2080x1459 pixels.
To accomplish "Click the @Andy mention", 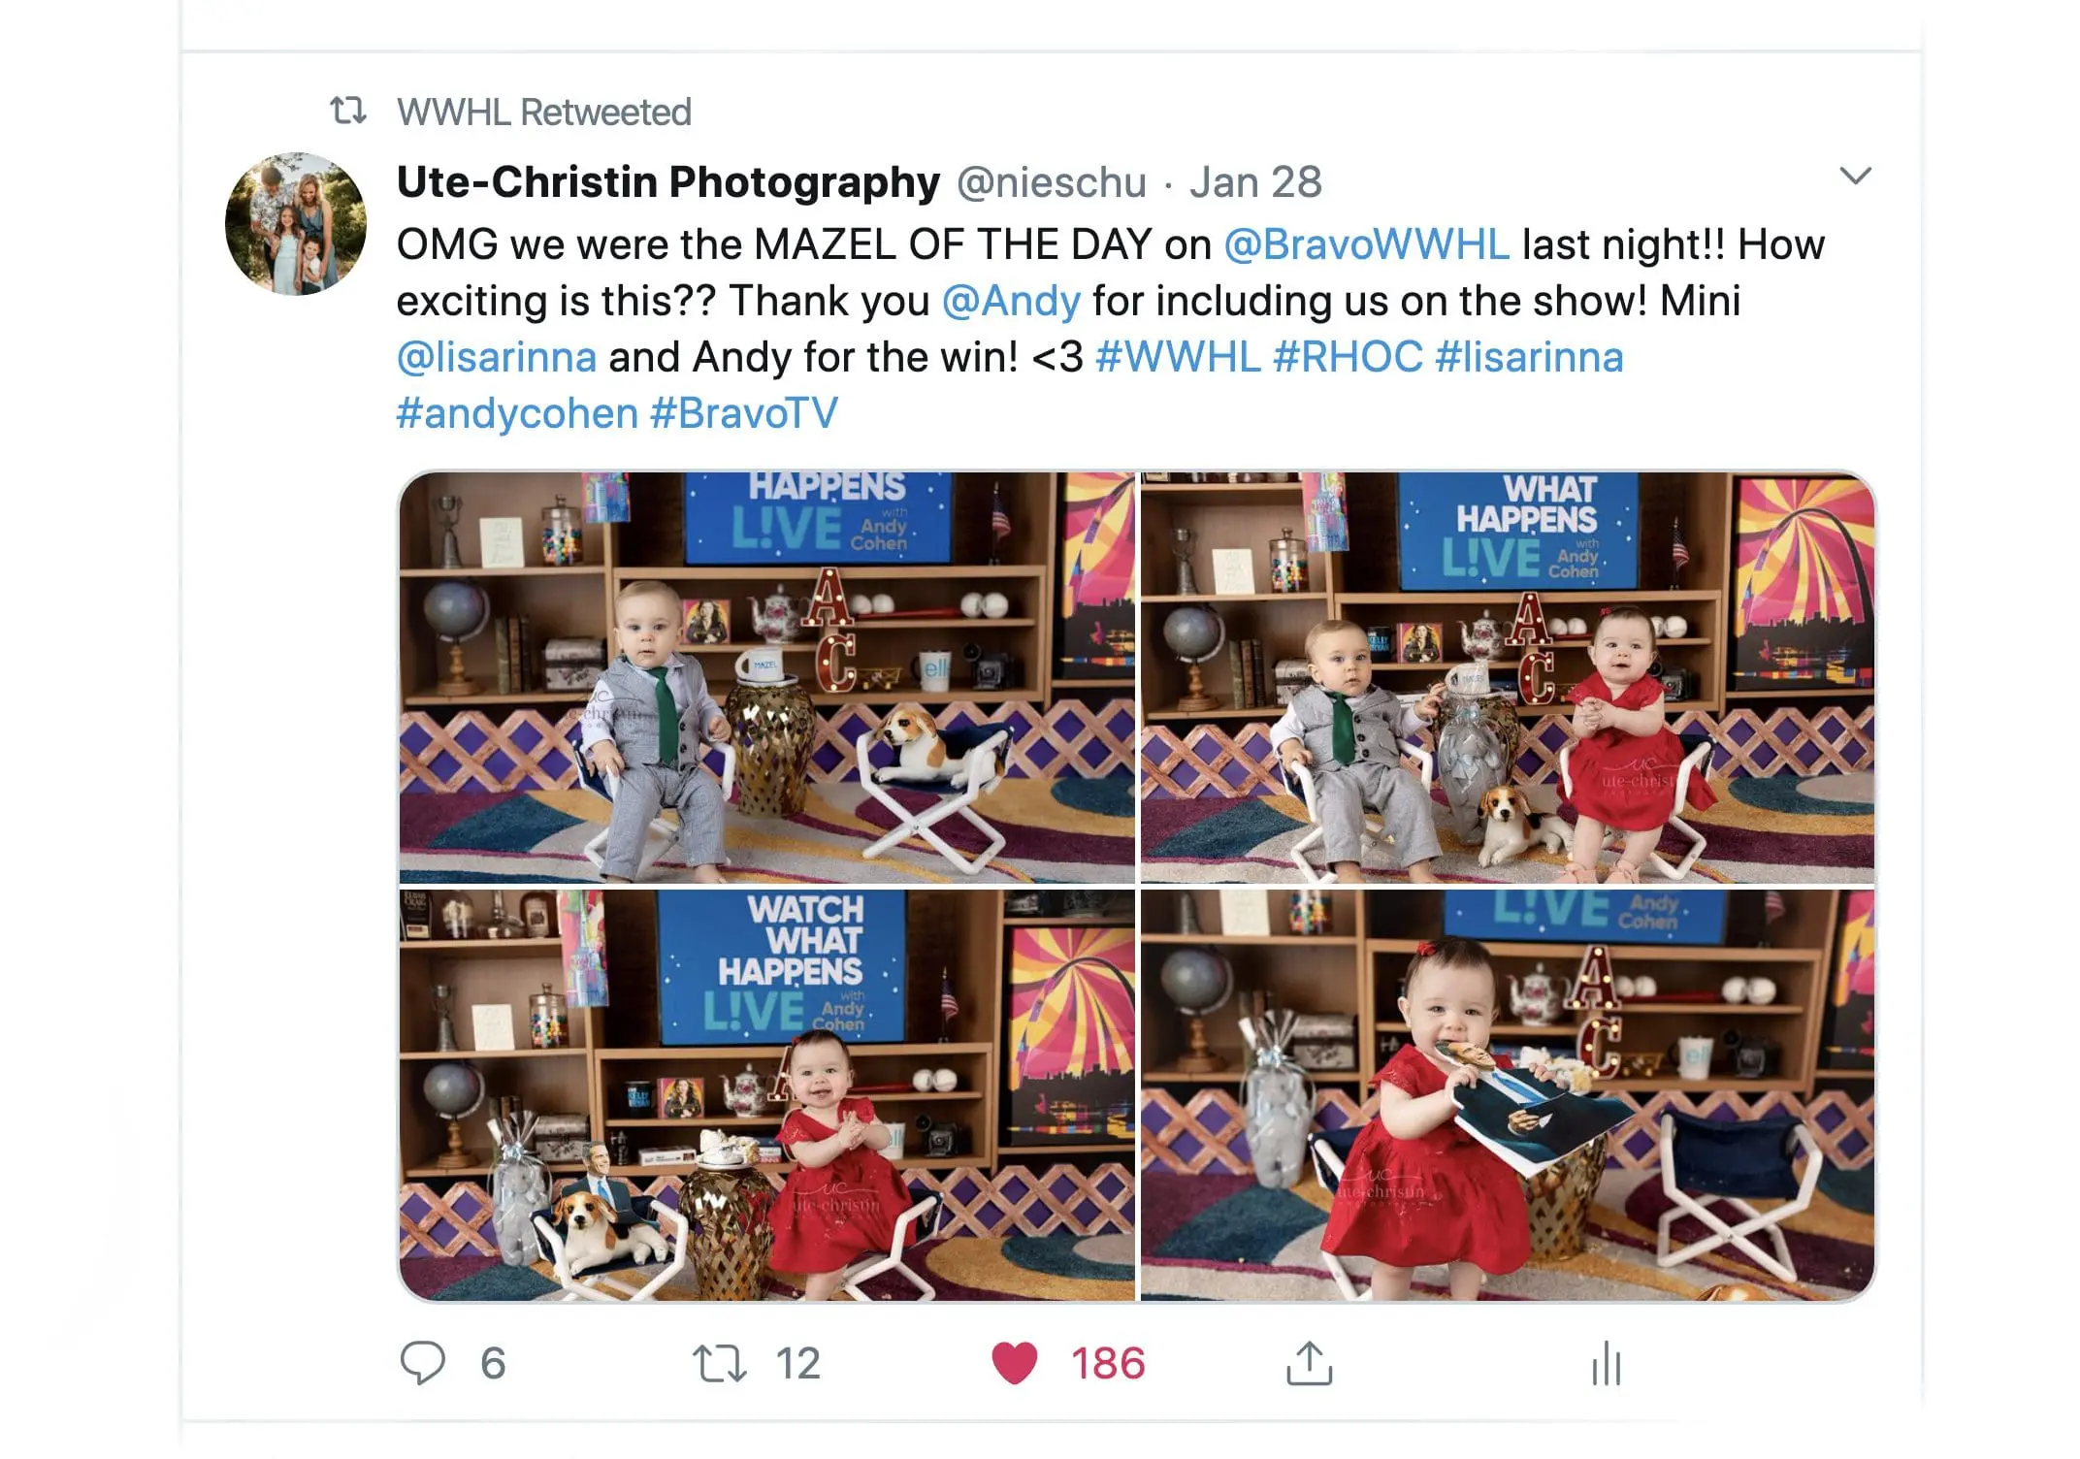I will click(x=1011, y=301).
